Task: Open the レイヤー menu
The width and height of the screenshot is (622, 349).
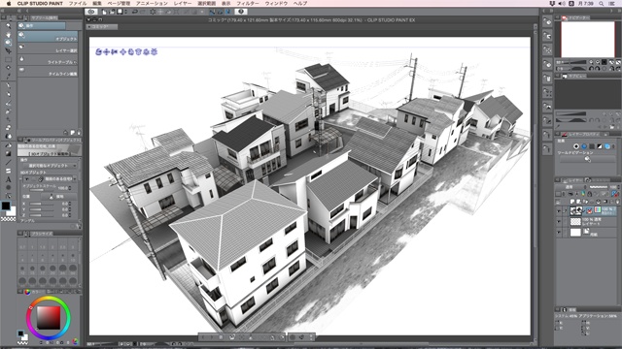Action: [x=183, y=3]
